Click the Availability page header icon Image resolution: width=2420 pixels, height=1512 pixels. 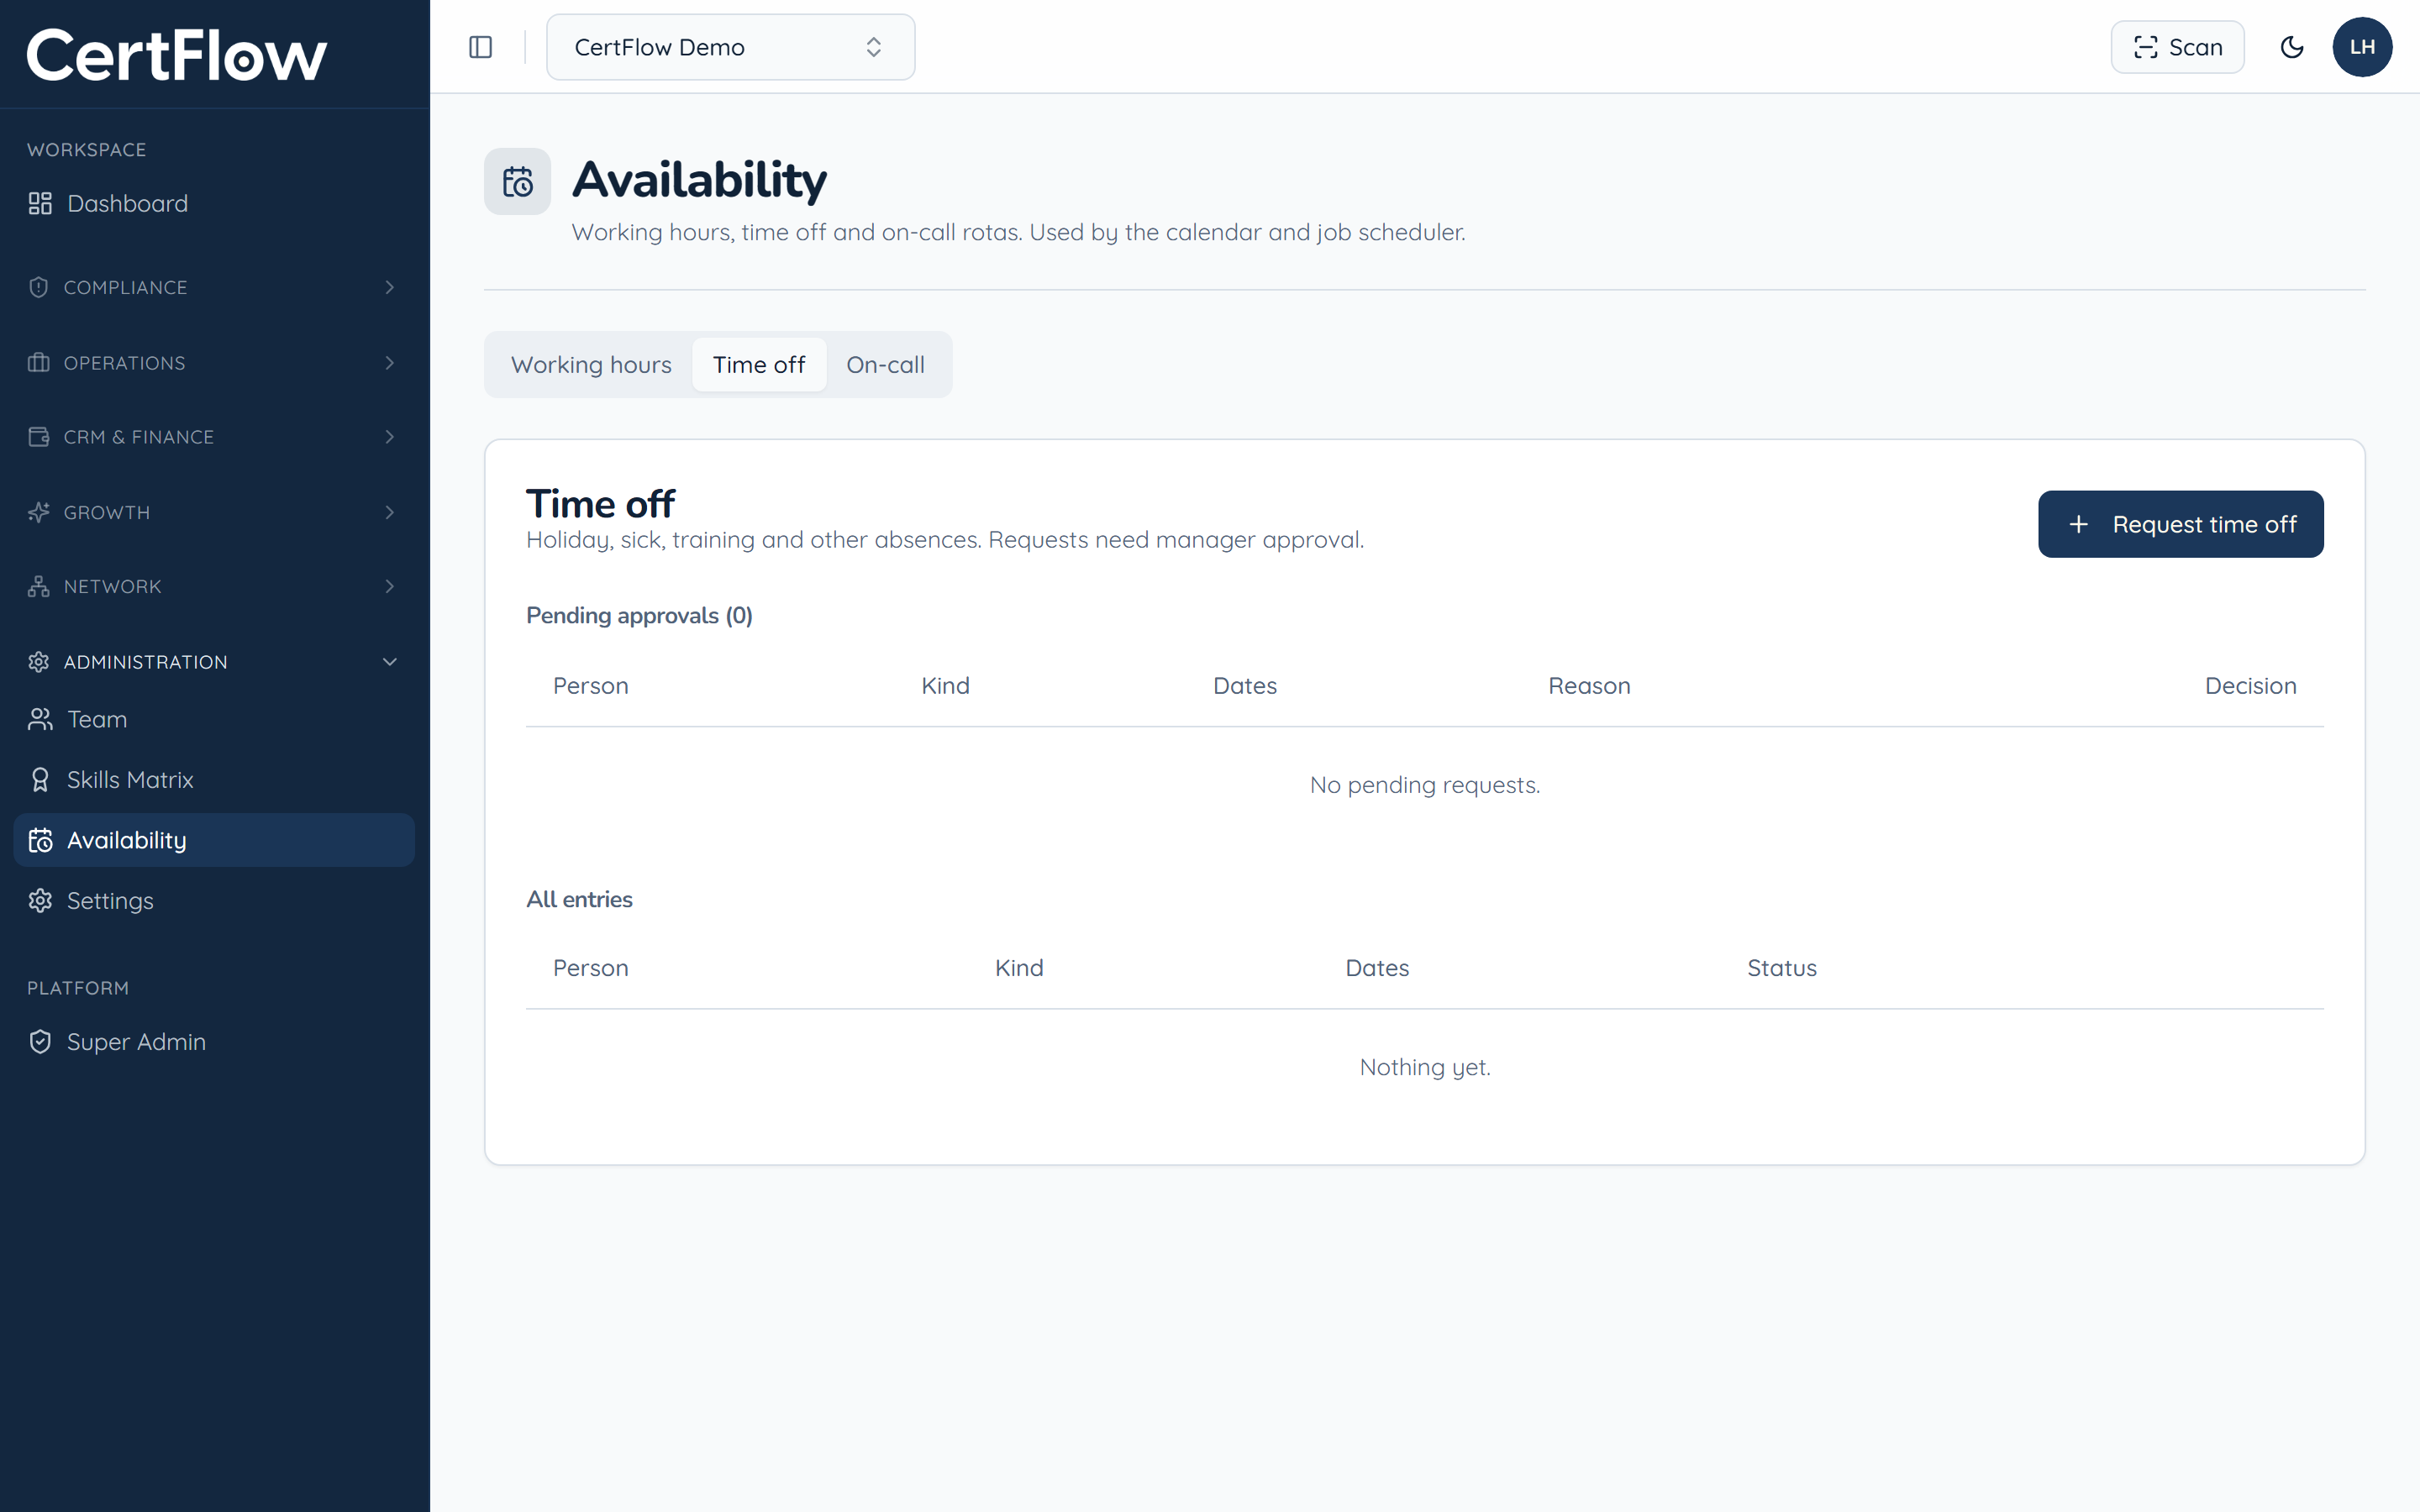click(517, 181)
